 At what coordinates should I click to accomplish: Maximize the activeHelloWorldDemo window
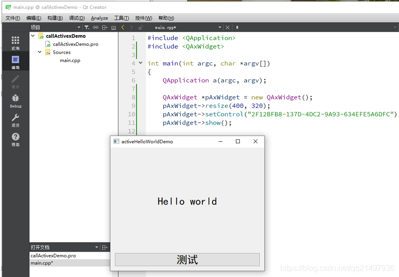pos(237,141)
